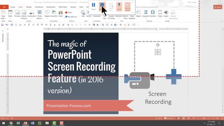The image size is (224, 126).
Task: Click the Omega icon in quick toolbar
Action: 103,25
